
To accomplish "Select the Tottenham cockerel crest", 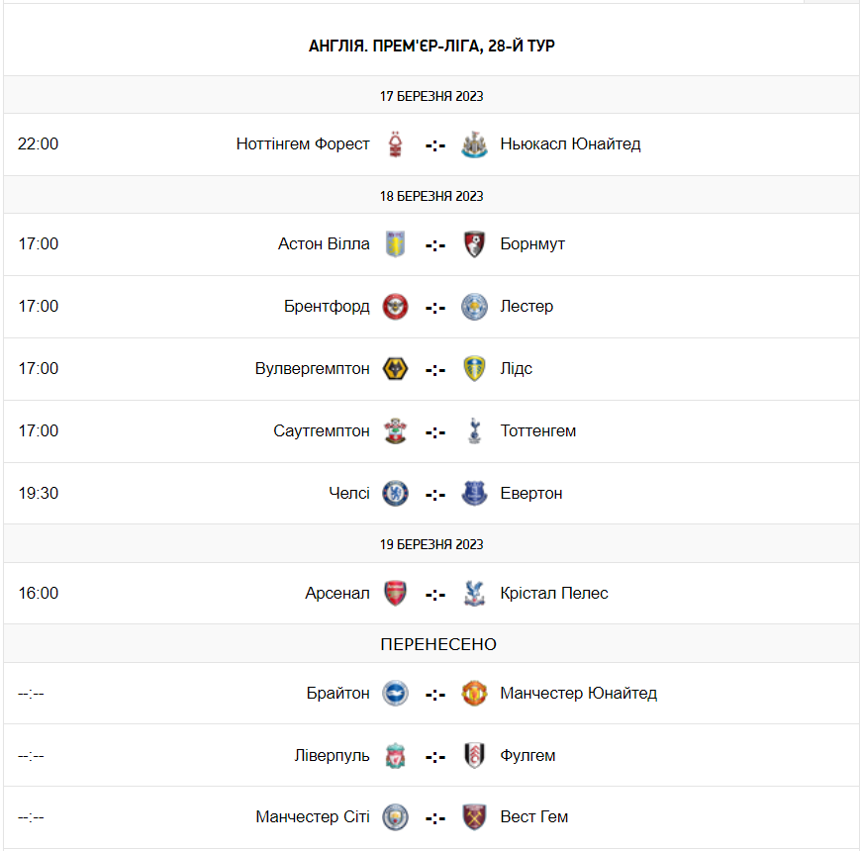I will (474, 431).
